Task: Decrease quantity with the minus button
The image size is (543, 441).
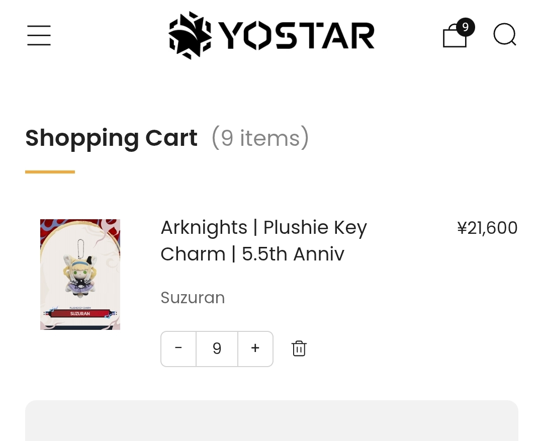Action: [x=178, y=348]
